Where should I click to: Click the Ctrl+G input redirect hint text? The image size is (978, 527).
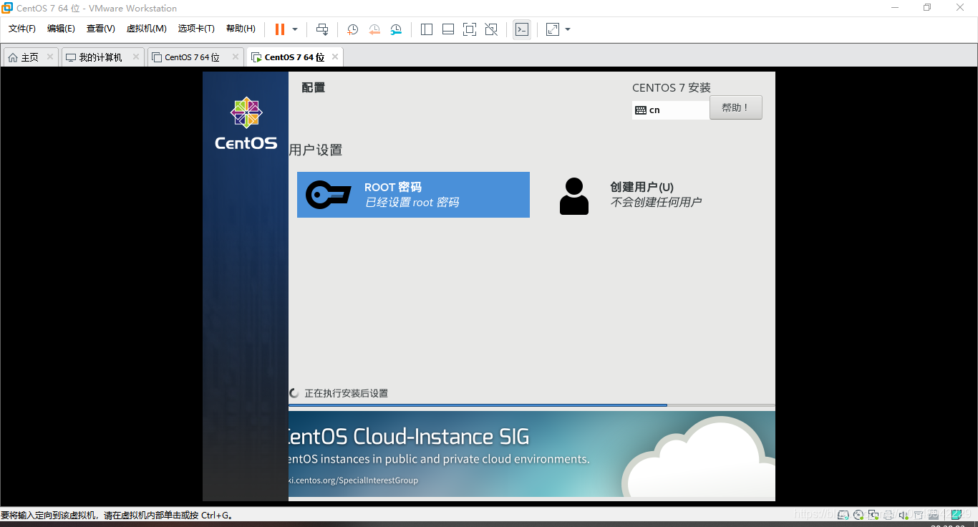point(117,515)
